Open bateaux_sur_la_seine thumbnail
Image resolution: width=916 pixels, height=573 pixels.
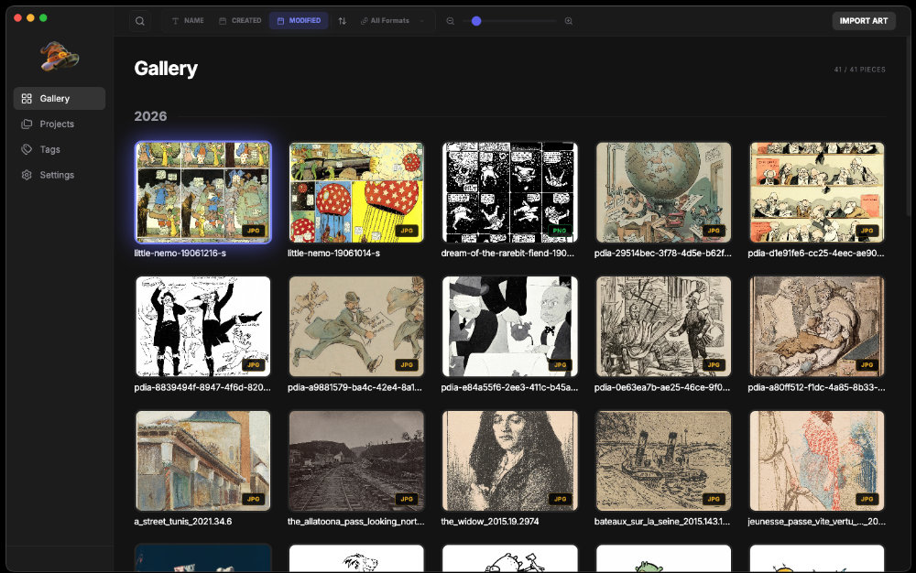[x=663, y=460]
